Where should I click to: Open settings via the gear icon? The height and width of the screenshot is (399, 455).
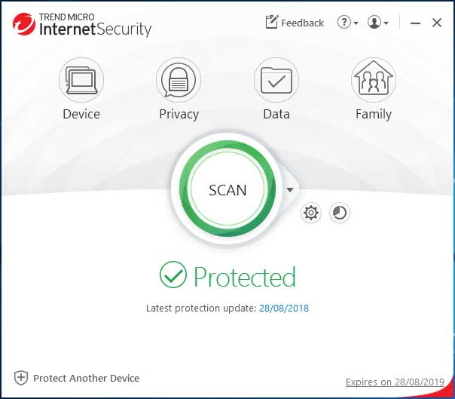pos(311,213)
